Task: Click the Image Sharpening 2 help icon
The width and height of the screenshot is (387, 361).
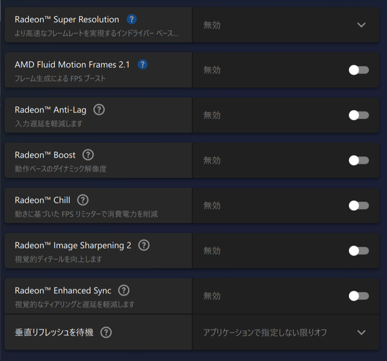Action: point(144,245)
